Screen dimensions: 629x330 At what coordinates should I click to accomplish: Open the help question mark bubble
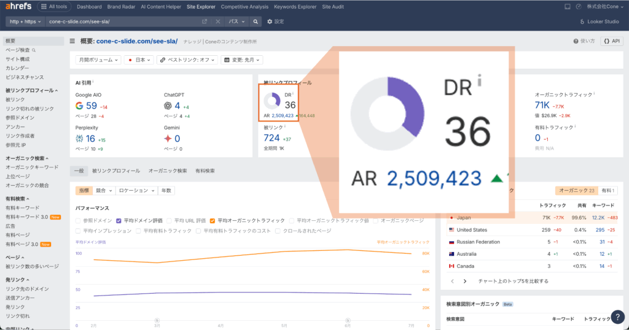618,317
